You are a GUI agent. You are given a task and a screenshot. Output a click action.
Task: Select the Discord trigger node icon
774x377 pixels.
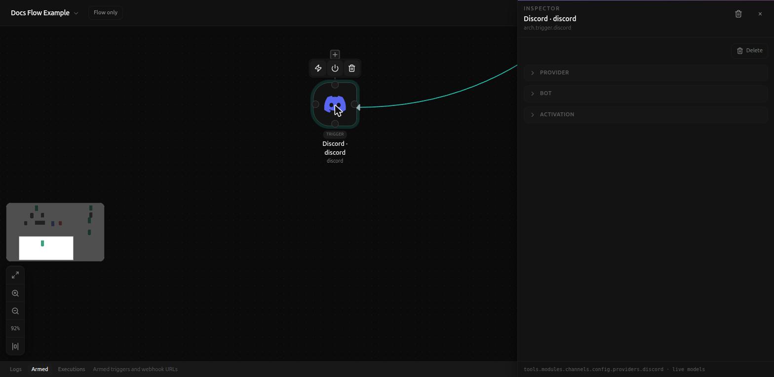pyautogui.click(x=335, y=104)
